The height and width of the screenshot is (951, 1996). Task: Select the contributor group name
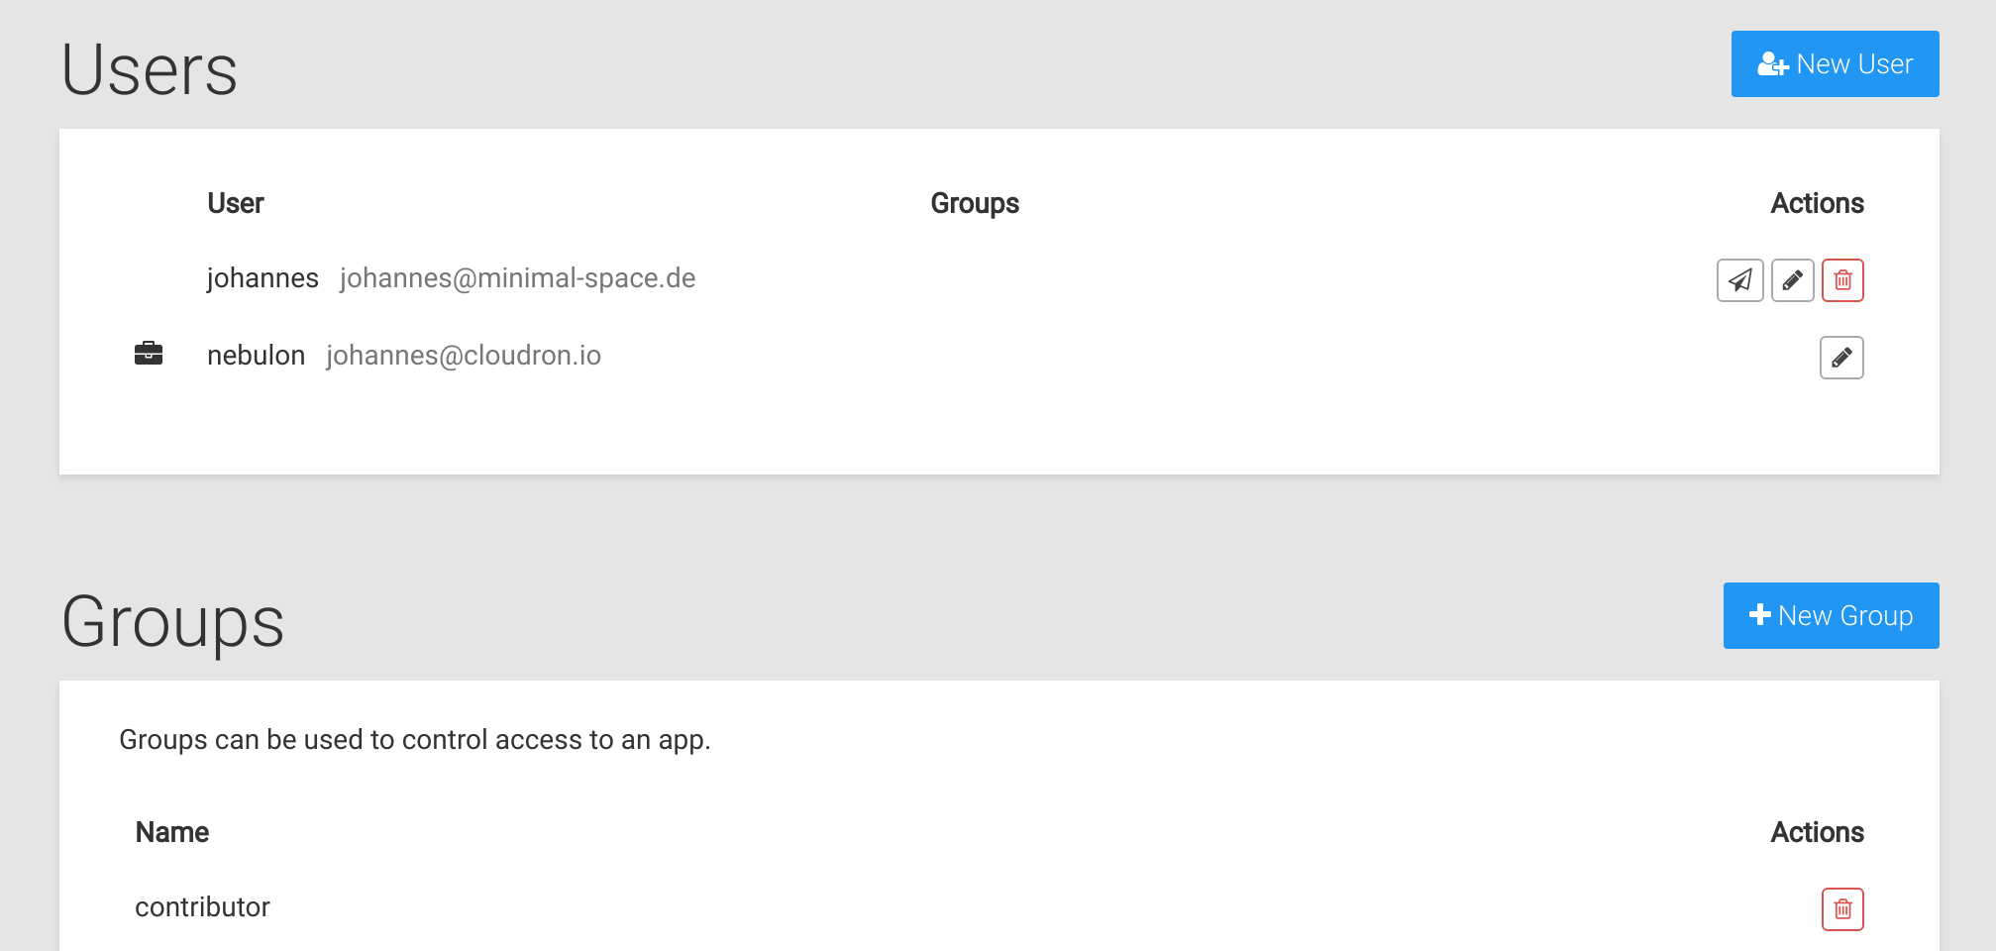[202, 907]
